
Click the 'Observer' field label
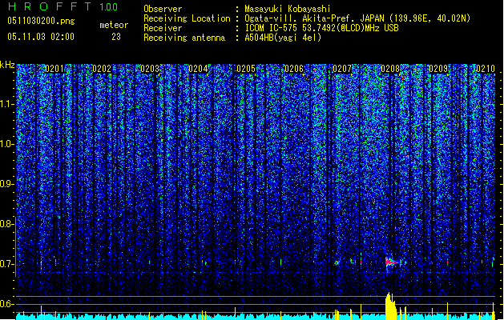point(163,9)
